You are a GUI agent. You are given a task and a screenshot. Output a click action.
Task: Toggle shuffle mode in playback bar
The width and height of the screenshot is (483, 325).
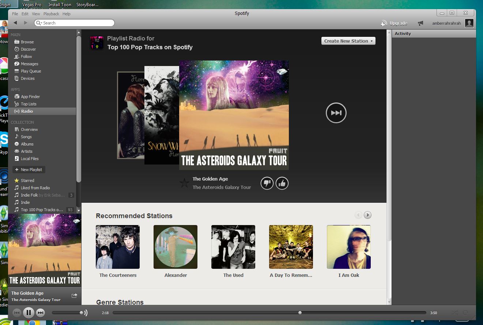(454, 313)
